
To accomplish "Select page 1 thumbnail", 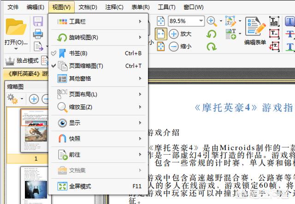I will point(34,130).
